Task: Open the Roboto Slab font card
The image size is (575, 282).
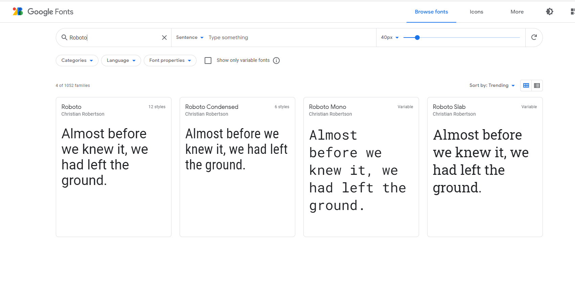Action: tap(485, 167)
